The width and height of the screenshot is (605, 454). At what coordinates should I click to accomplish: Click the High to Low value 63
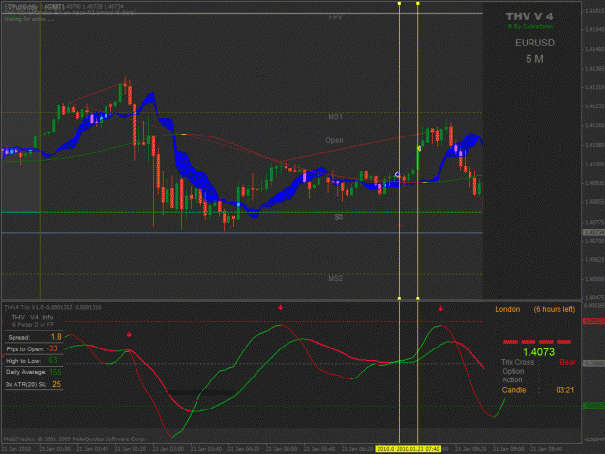click(53, 361)
